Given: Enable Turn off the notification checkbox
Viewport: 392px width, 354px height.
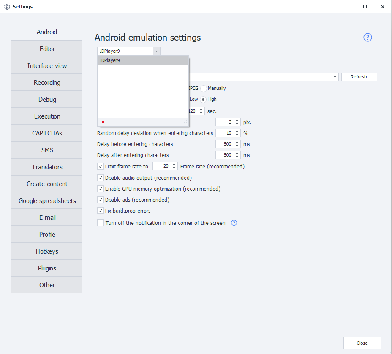Looking at the screenshot, I should [x=101, y=223].
